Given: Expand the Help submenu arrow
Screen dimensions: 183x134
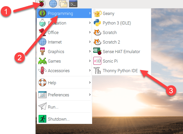Looking at the screenshot, I should click(90, 83).
